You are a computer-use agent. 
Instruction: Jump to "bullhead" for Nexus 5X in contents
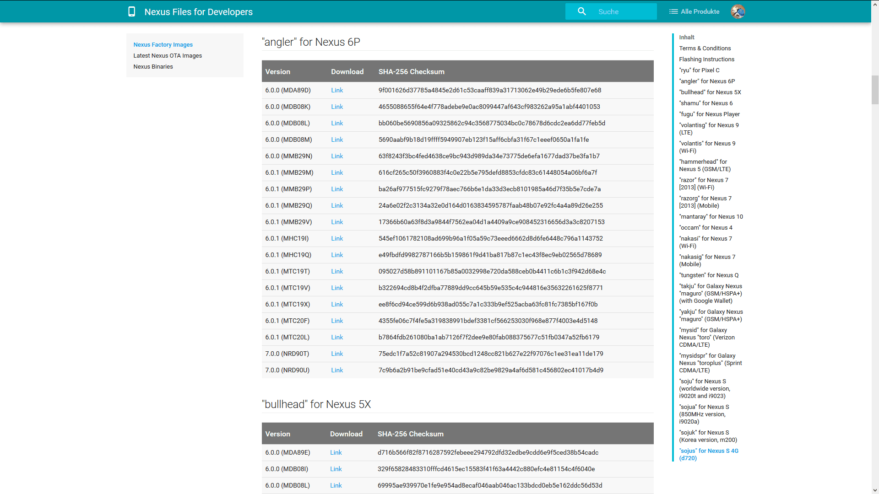click(710, 92)
